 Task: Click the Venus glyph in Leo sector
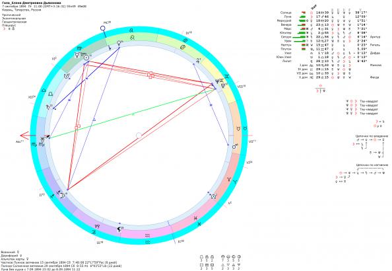point(119,43)
